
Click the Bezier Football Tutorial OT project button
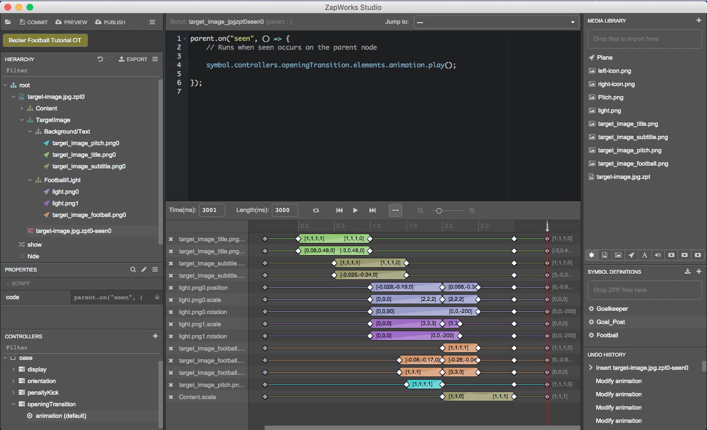[x=45, y=40]
